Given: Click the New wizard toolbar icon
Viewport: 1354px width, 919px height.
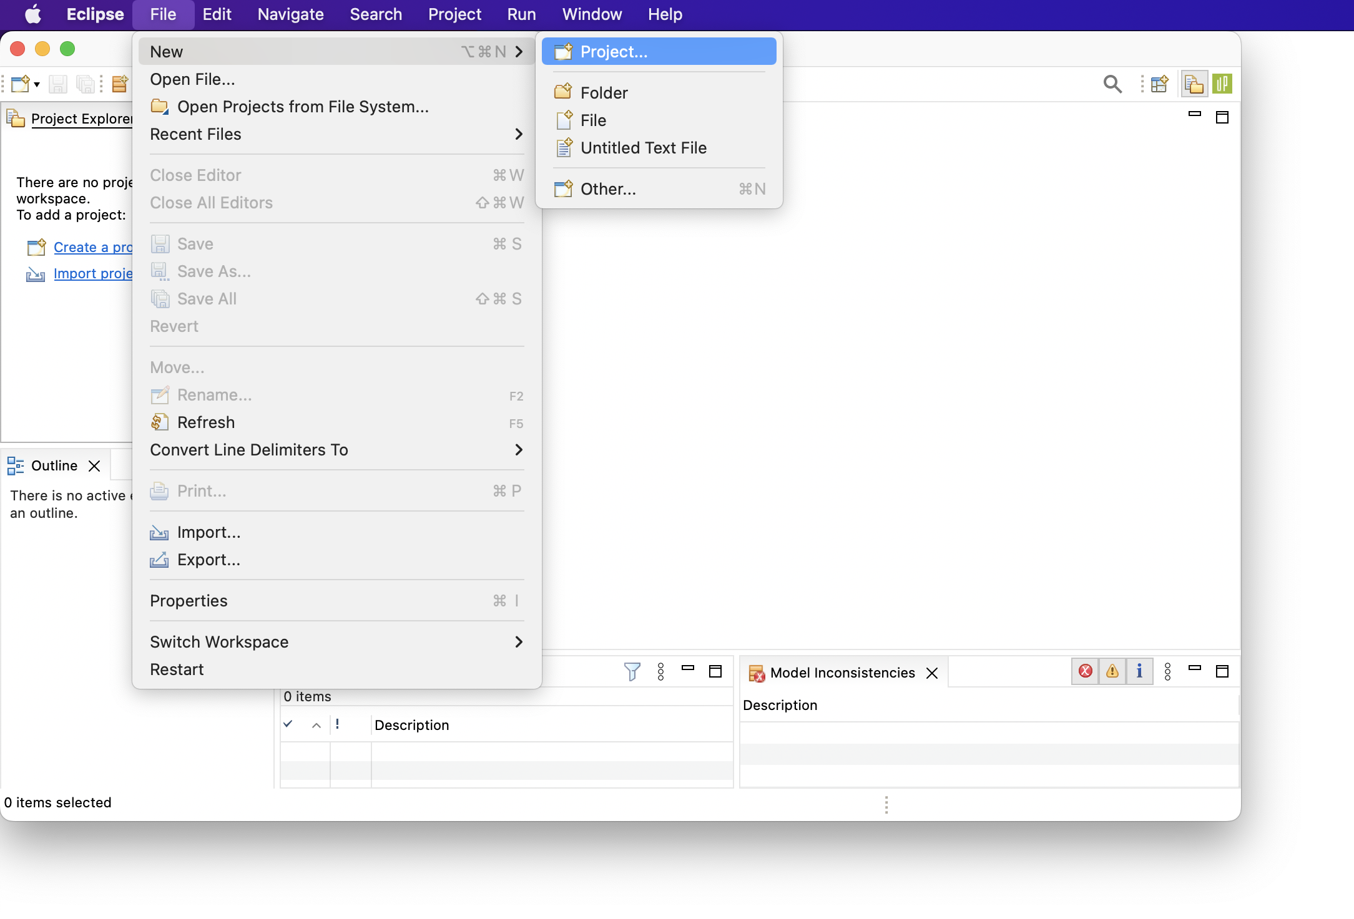Looking at the screenshot, I should 21,84.
